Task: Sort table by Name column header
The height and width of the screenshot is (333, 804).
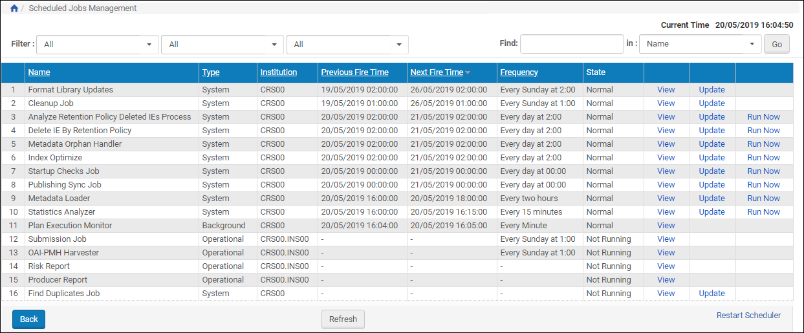Action: [x=39, y=72]
